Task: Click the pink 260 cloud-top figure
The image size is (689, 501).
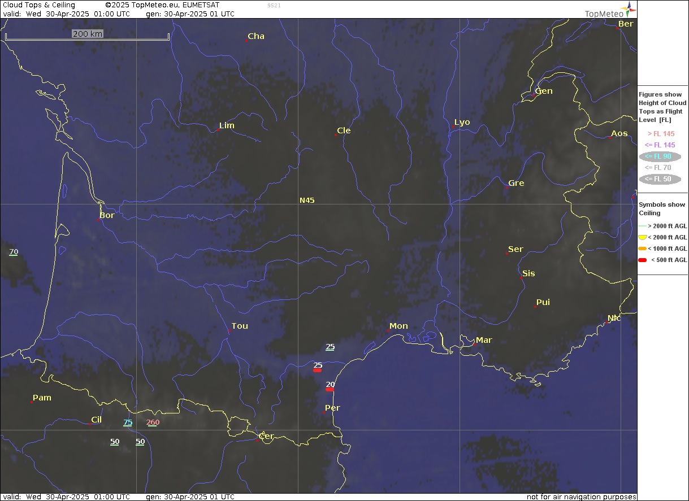Action: coord(153,422)
